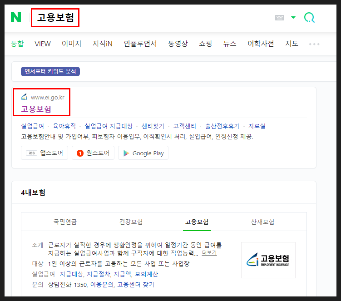Select the 국민연금 tab in 4대보험
The image size is (341, 301).
65,222
